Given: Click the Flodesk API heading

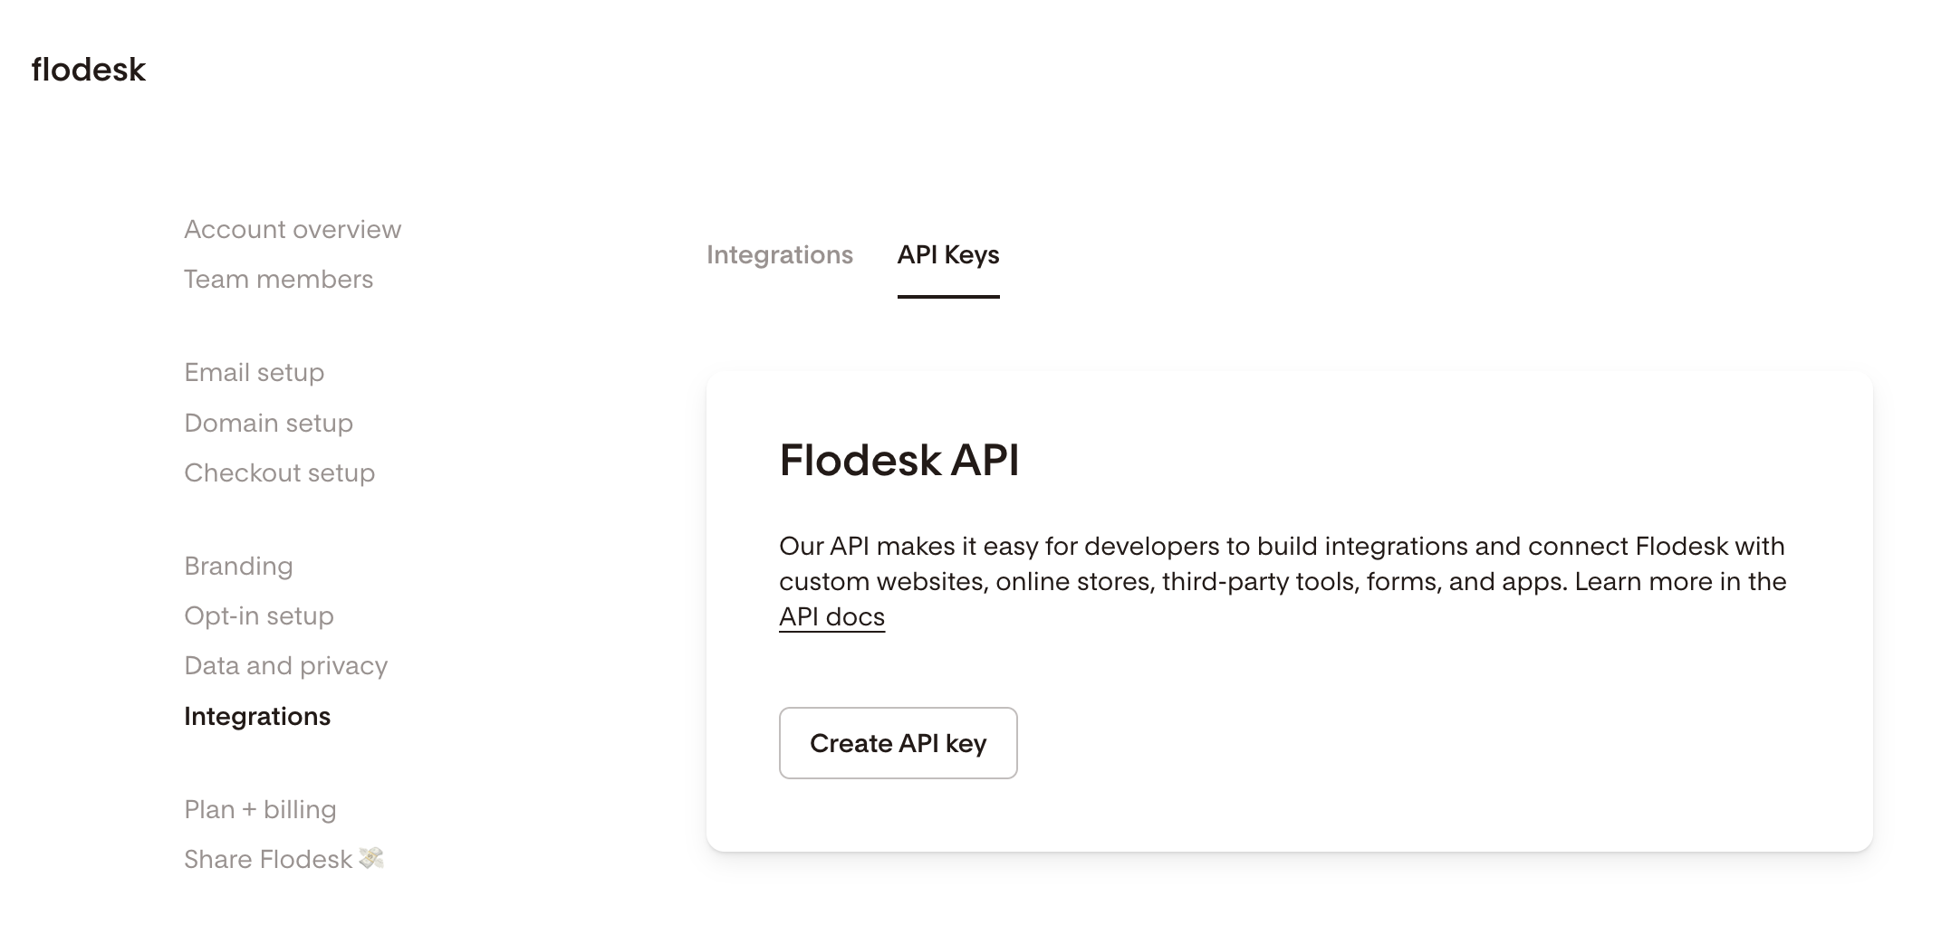Looking at the screenshot, I should coord(899,460).
